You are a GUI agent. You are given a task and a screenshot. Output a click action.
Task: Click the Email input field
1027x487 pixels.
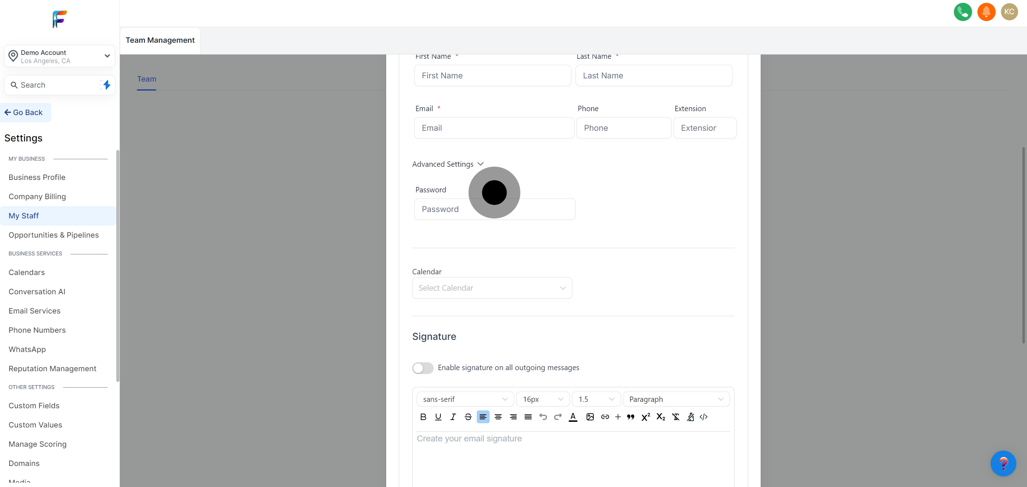[x=494, y=128]
